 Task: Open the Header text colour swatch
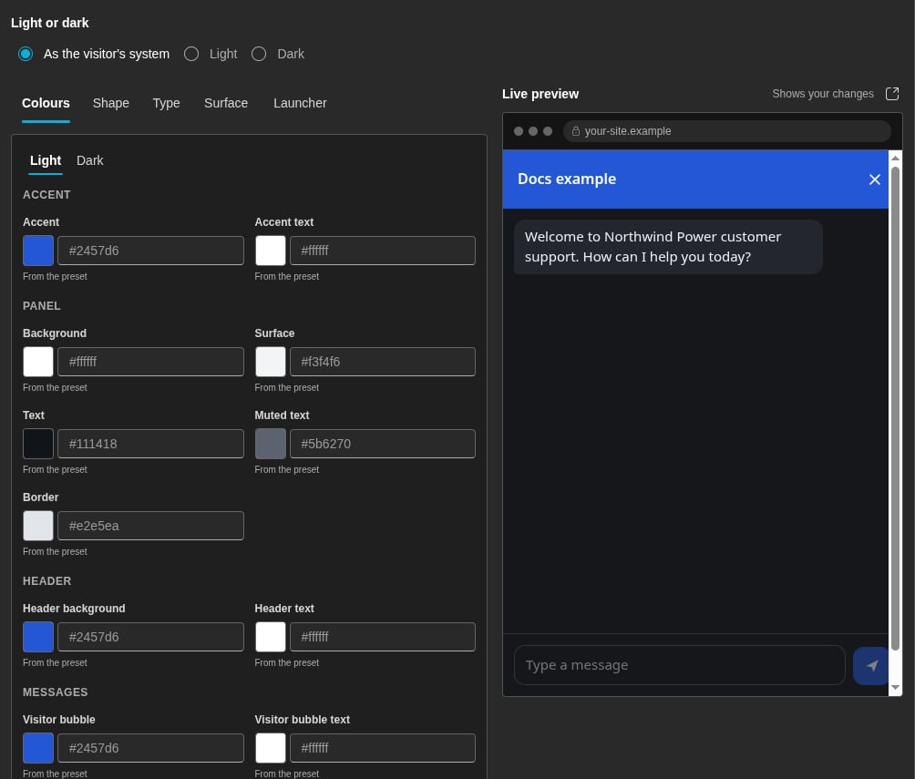pyautogui.click(x=270, y=637)
